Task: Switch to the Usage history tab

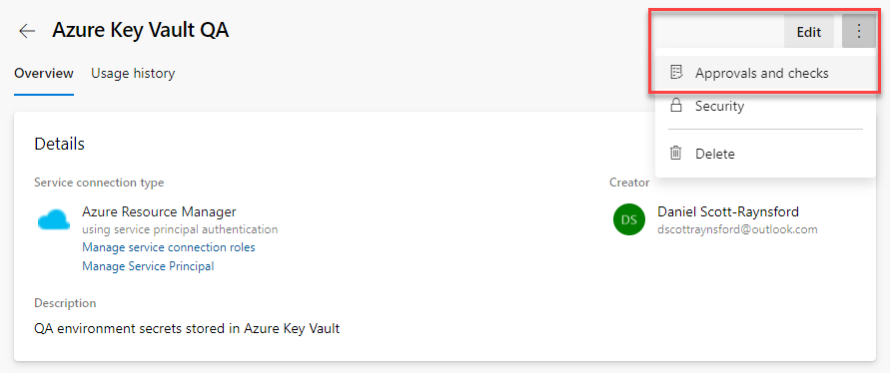Action: [133, 73]
